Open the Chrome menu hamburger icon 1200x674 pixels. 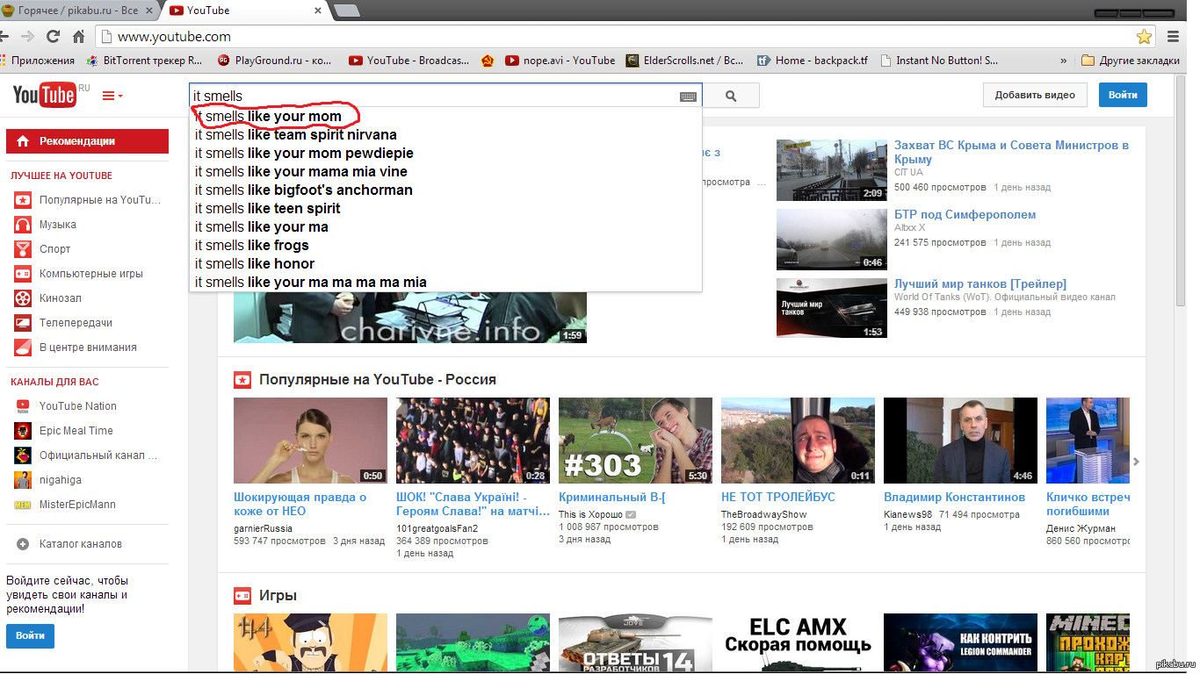point(1175,37)
